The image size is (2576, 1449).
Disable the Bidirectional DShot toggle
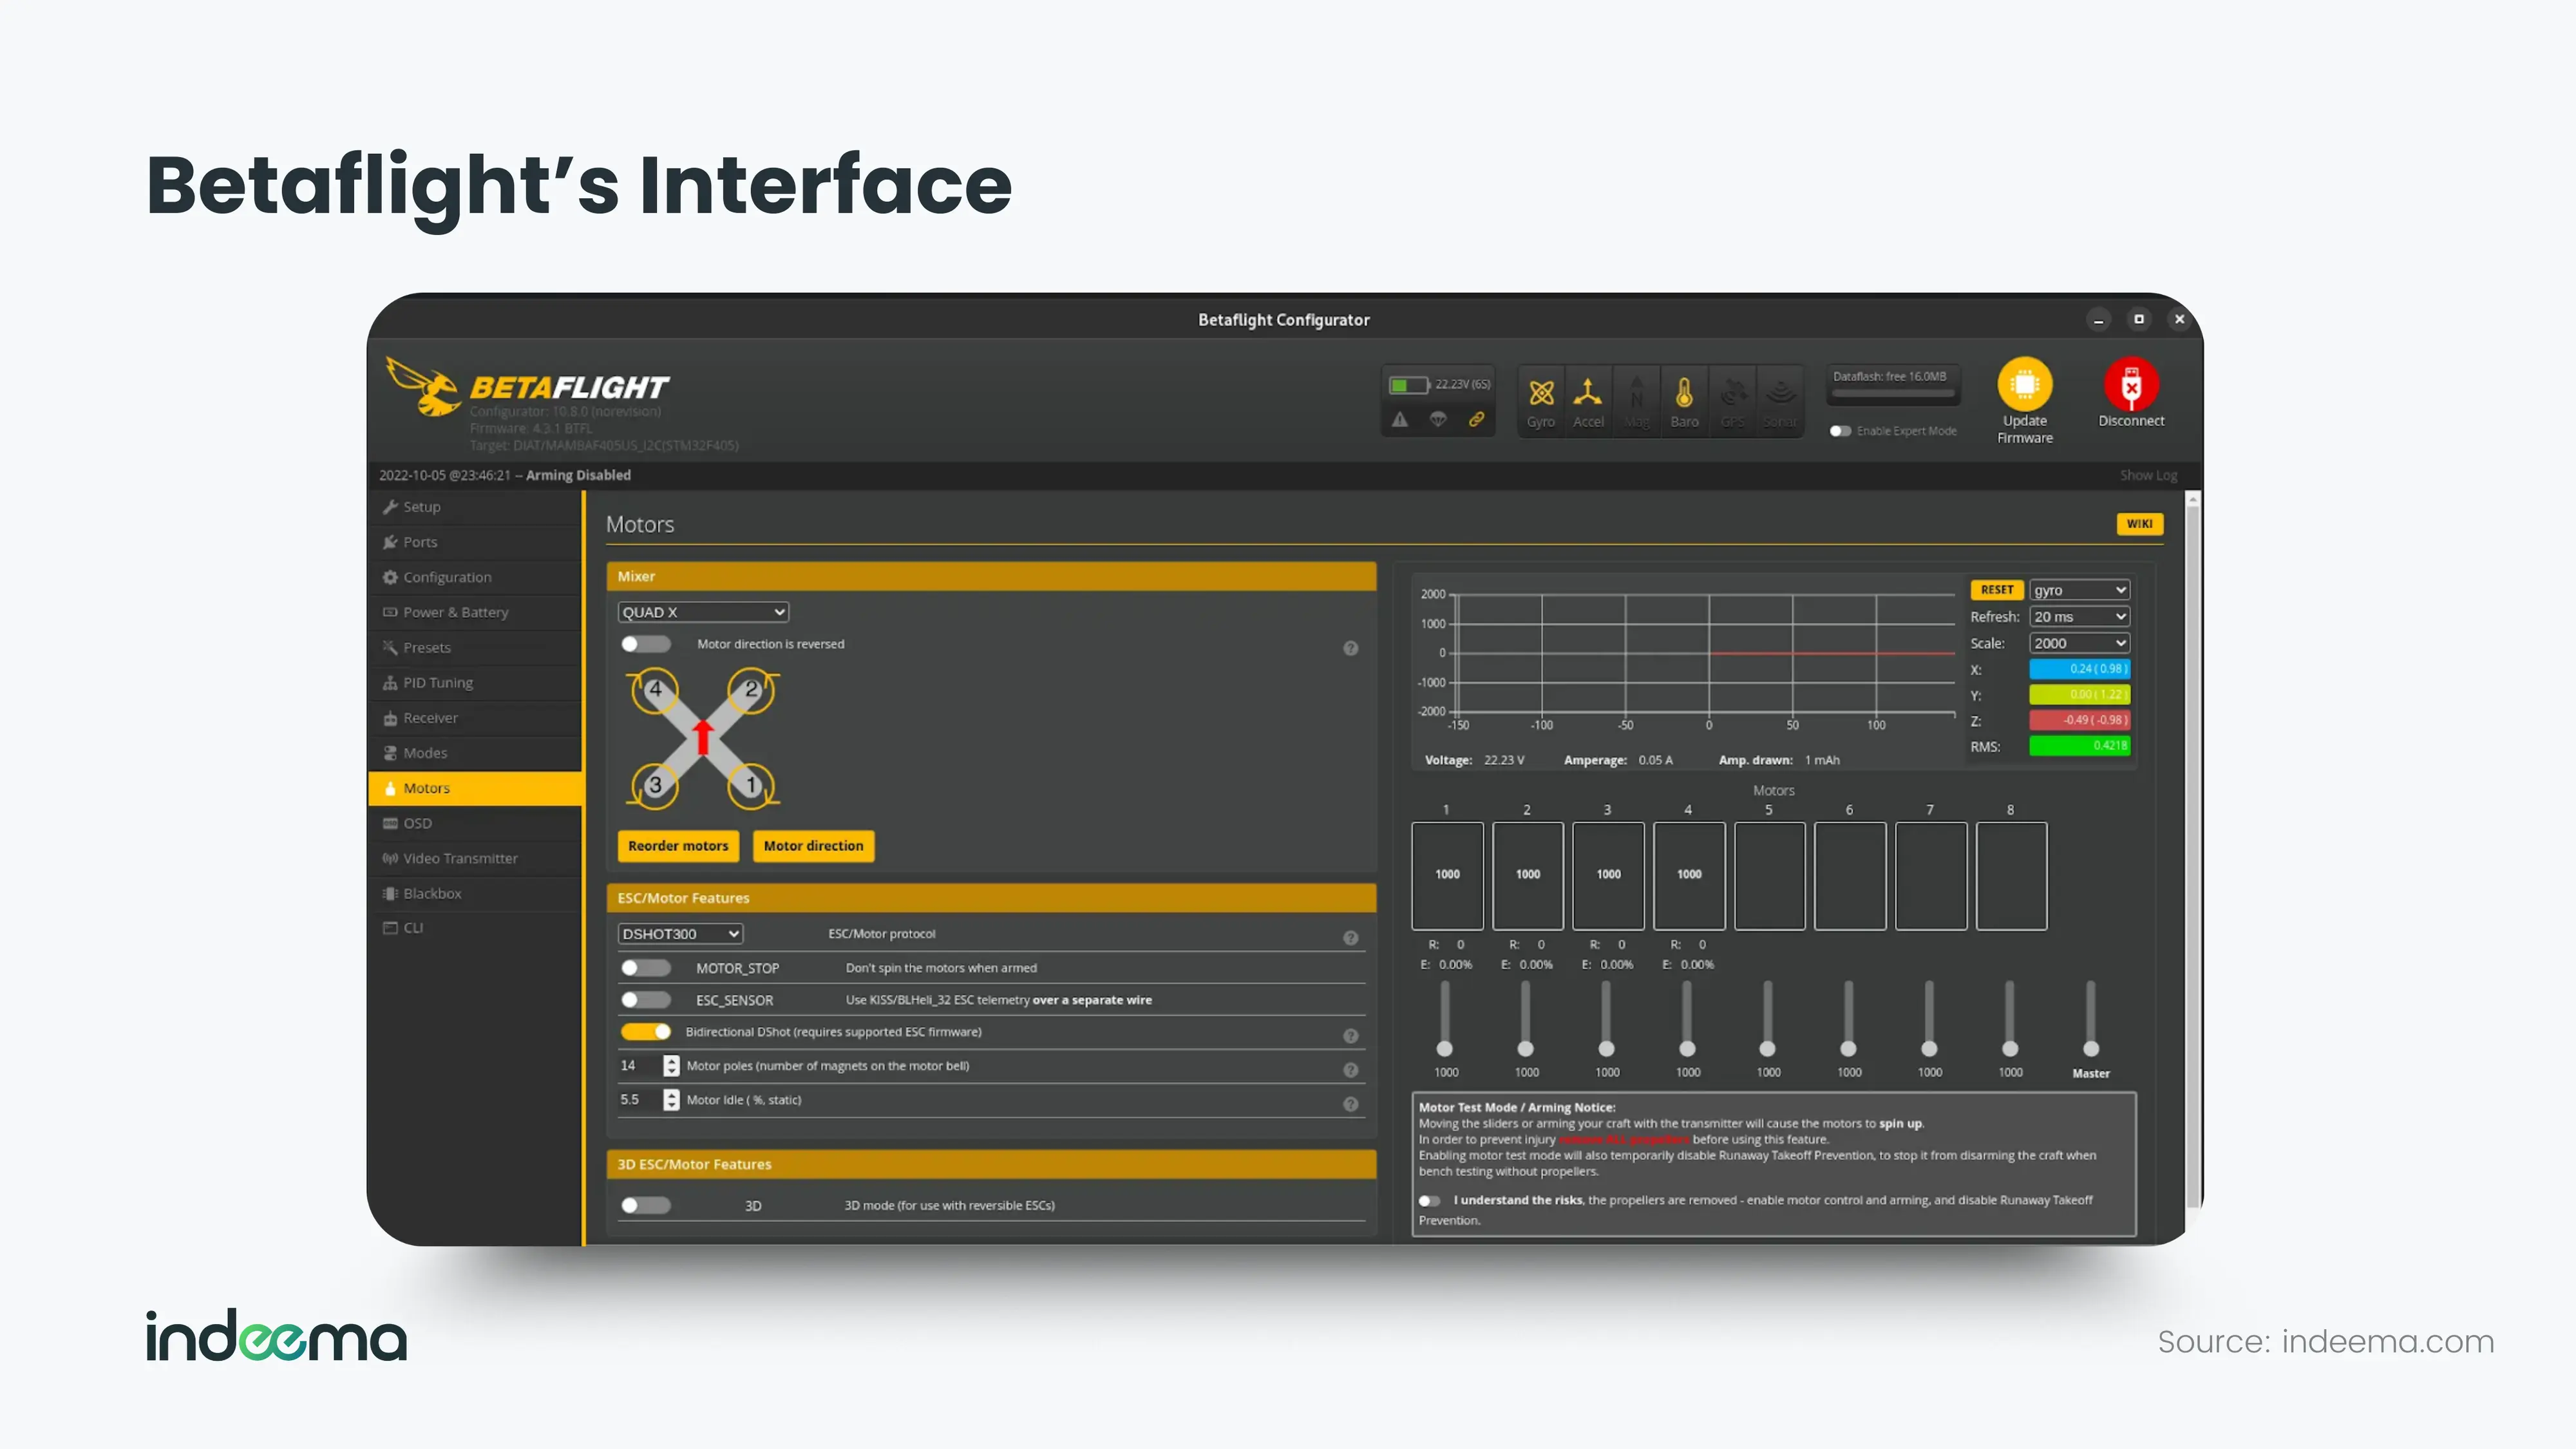645,1032
